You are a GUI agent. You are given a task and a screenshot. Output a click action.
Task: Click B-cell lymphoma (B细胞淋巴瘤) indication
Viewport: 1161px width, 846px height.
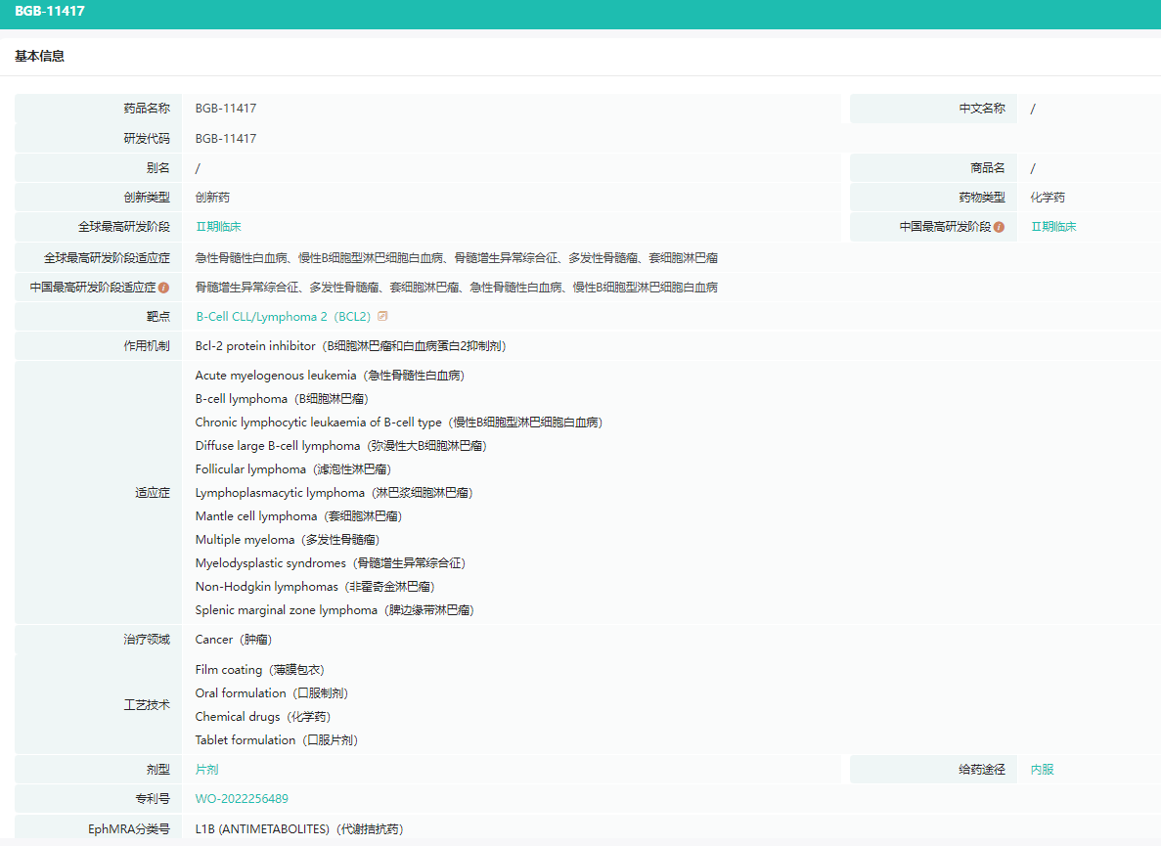[x=282, y=399]
